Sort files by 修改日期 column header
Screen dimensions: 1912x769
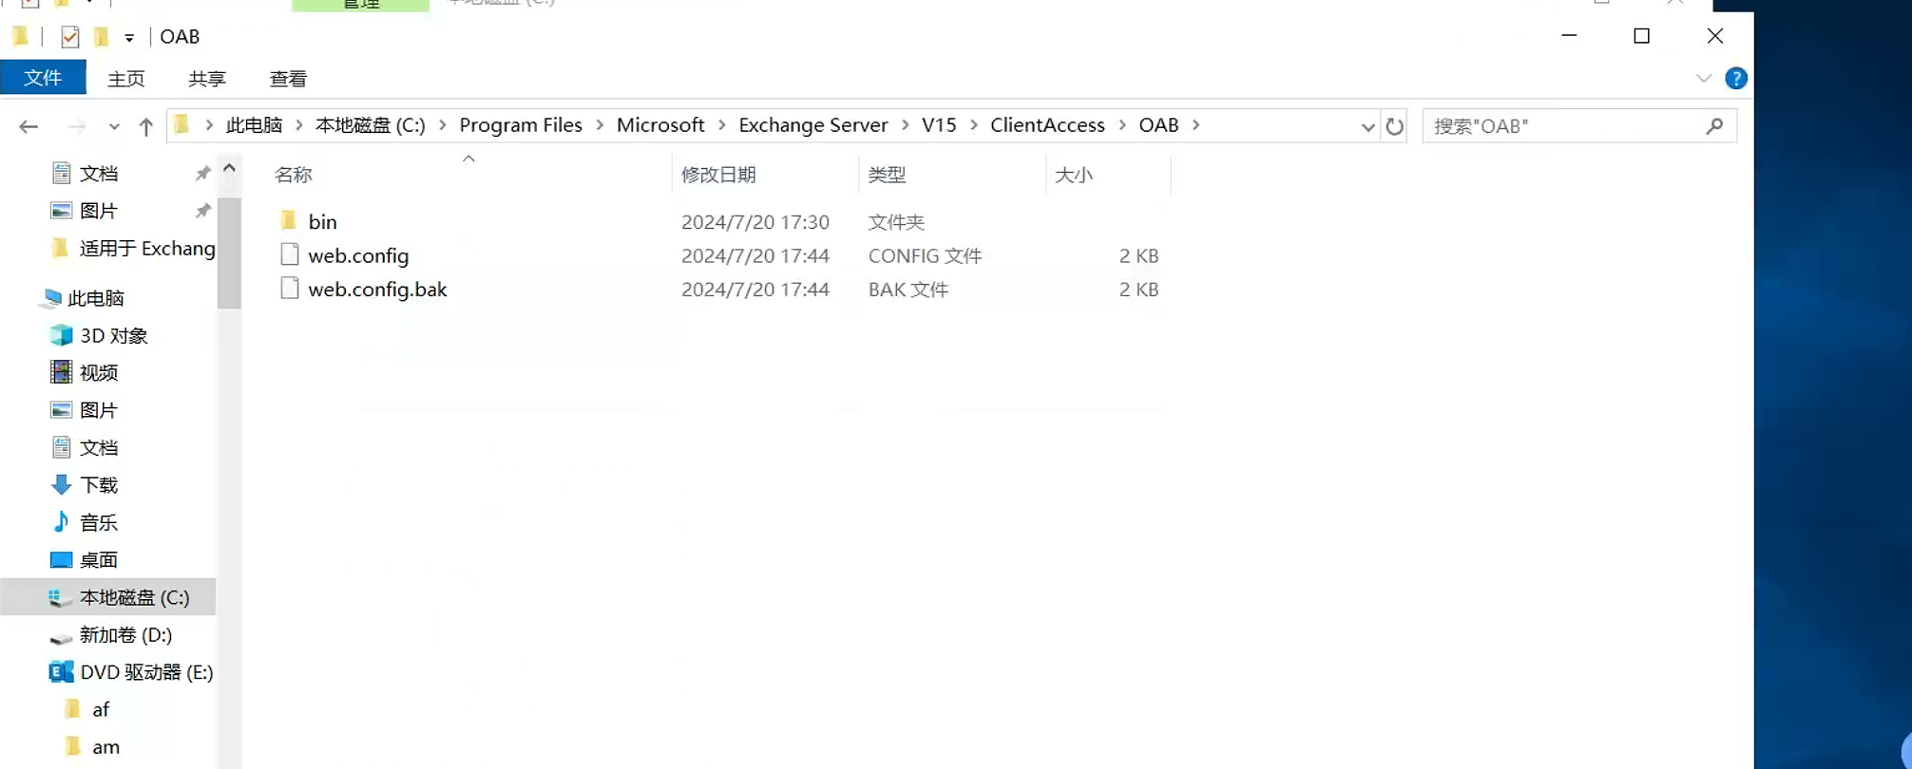[x=718, y=175]
